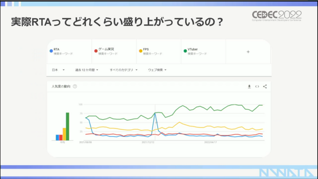Viewport: 318px width, 179px height.
Task: Expand the ウェブ検索 search type dropdown
Action: click(x=157, y=70)
